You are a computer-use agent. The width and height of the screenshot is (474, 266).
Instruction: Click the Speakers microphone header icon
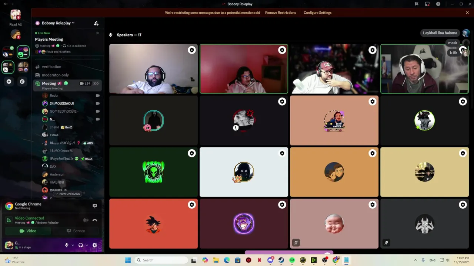(x=110, y=35)
